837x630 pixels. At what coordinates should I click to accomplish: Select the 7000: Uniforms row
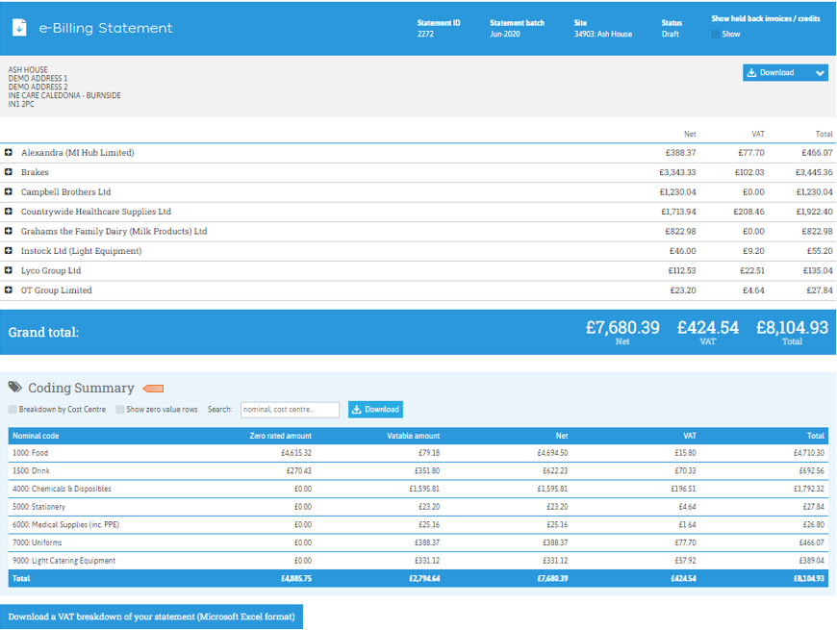coord(418,542)
